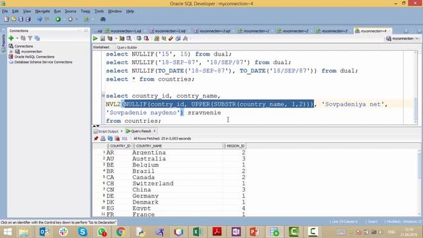This screenshot has width=423, height=238.
Task: Open the Window menu
Action: point(114,11)
